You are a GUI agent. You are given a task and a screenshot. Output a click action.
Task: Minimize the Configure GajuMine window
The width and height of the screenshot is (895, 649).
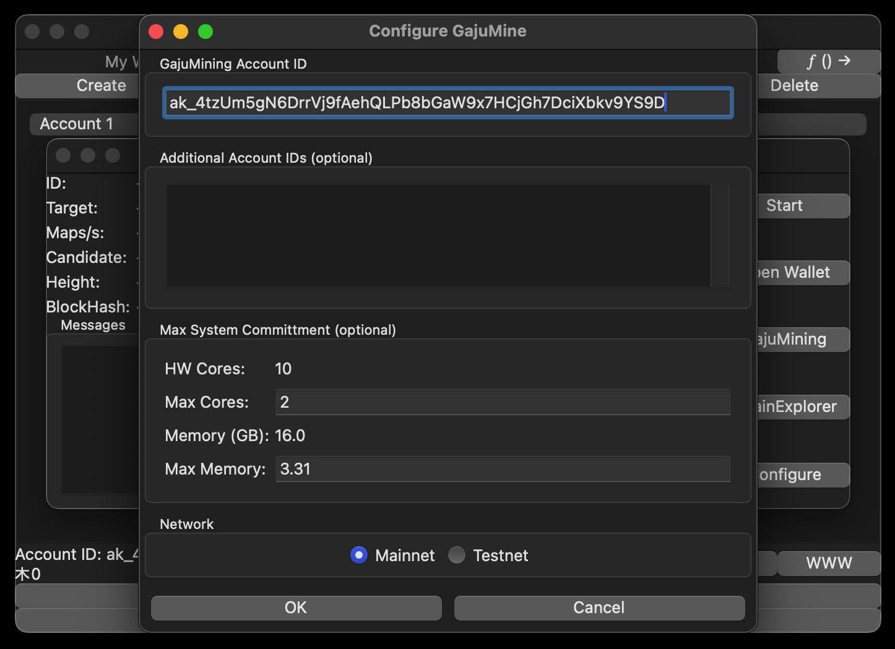(181, 32)
